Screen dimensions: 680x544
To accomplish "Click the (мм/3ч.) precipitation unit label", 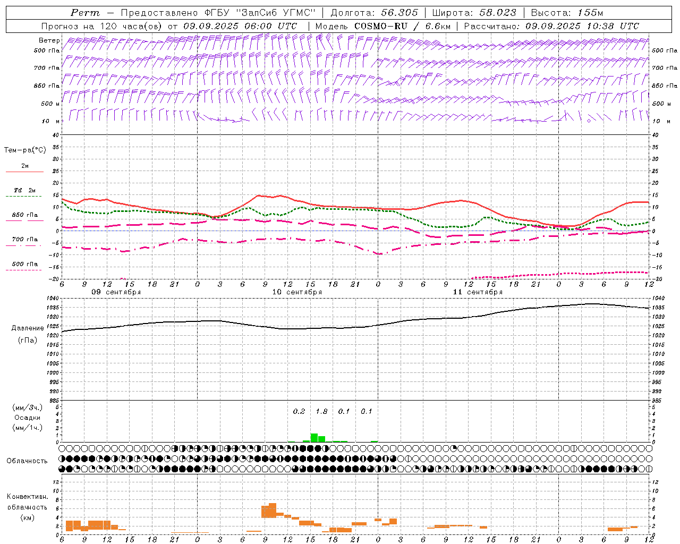I will 27,407.
